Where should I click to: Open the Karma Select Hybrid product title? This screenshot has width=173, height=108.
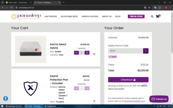(x=58, y=46)
